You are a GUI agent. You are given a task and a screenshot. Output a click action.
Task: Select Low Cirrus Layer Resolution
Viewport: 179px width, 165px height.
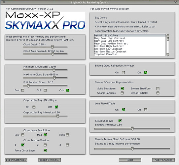pyautogui.click(x=23, y=135)
